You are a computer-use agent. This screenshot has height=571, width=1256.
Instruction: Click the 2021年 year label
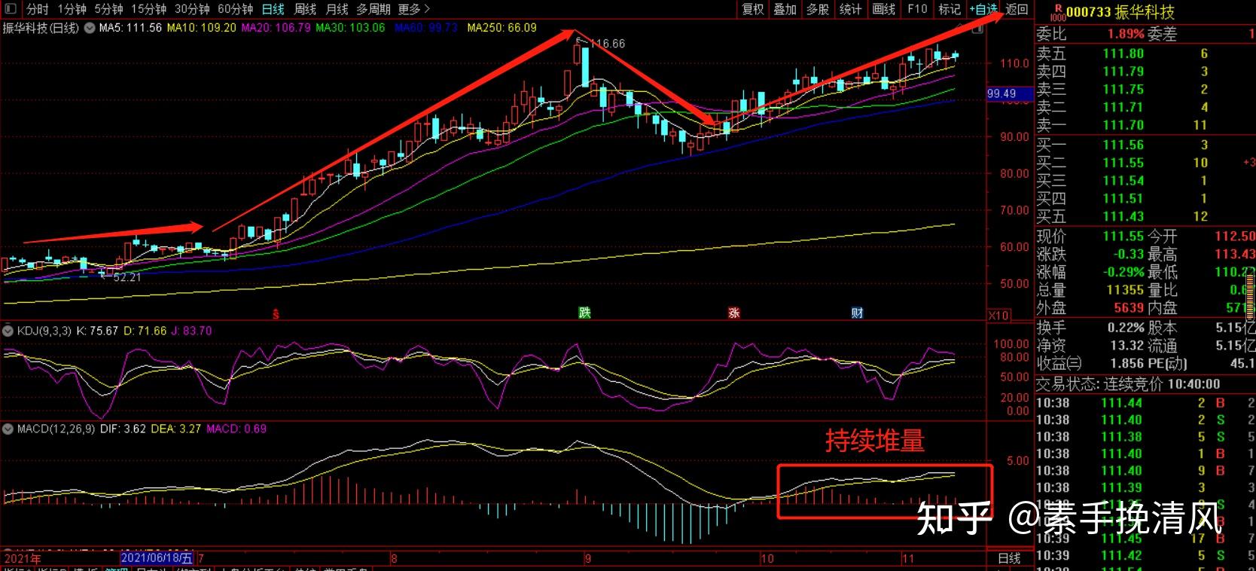point(23,558)
